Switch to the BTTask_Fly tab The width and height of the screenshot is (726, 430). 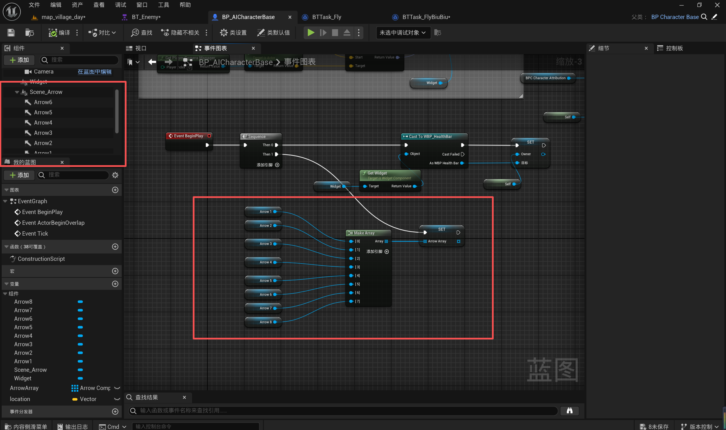pos(326,17)
